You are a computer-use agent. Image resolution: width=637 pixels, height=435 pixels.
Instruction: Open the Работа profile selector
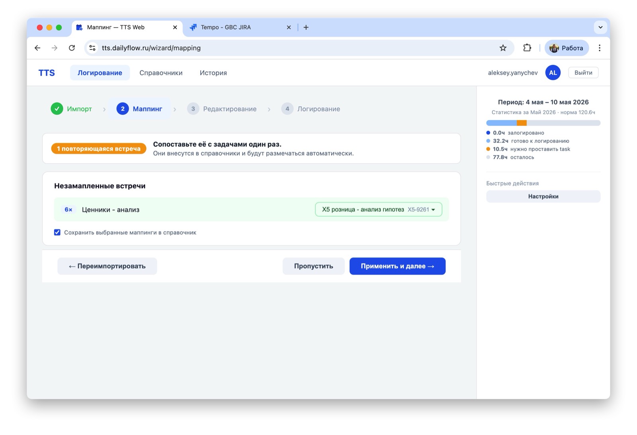point(567,48)
